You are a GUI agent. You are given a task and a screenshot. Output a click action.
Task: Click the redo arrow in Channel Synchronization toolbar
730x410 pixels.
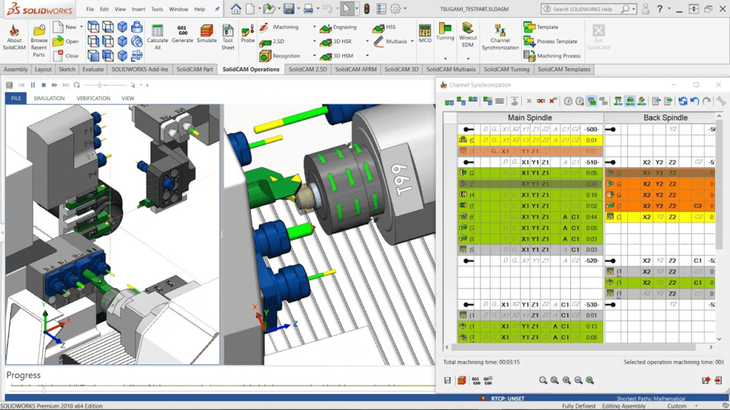point(706,100)
